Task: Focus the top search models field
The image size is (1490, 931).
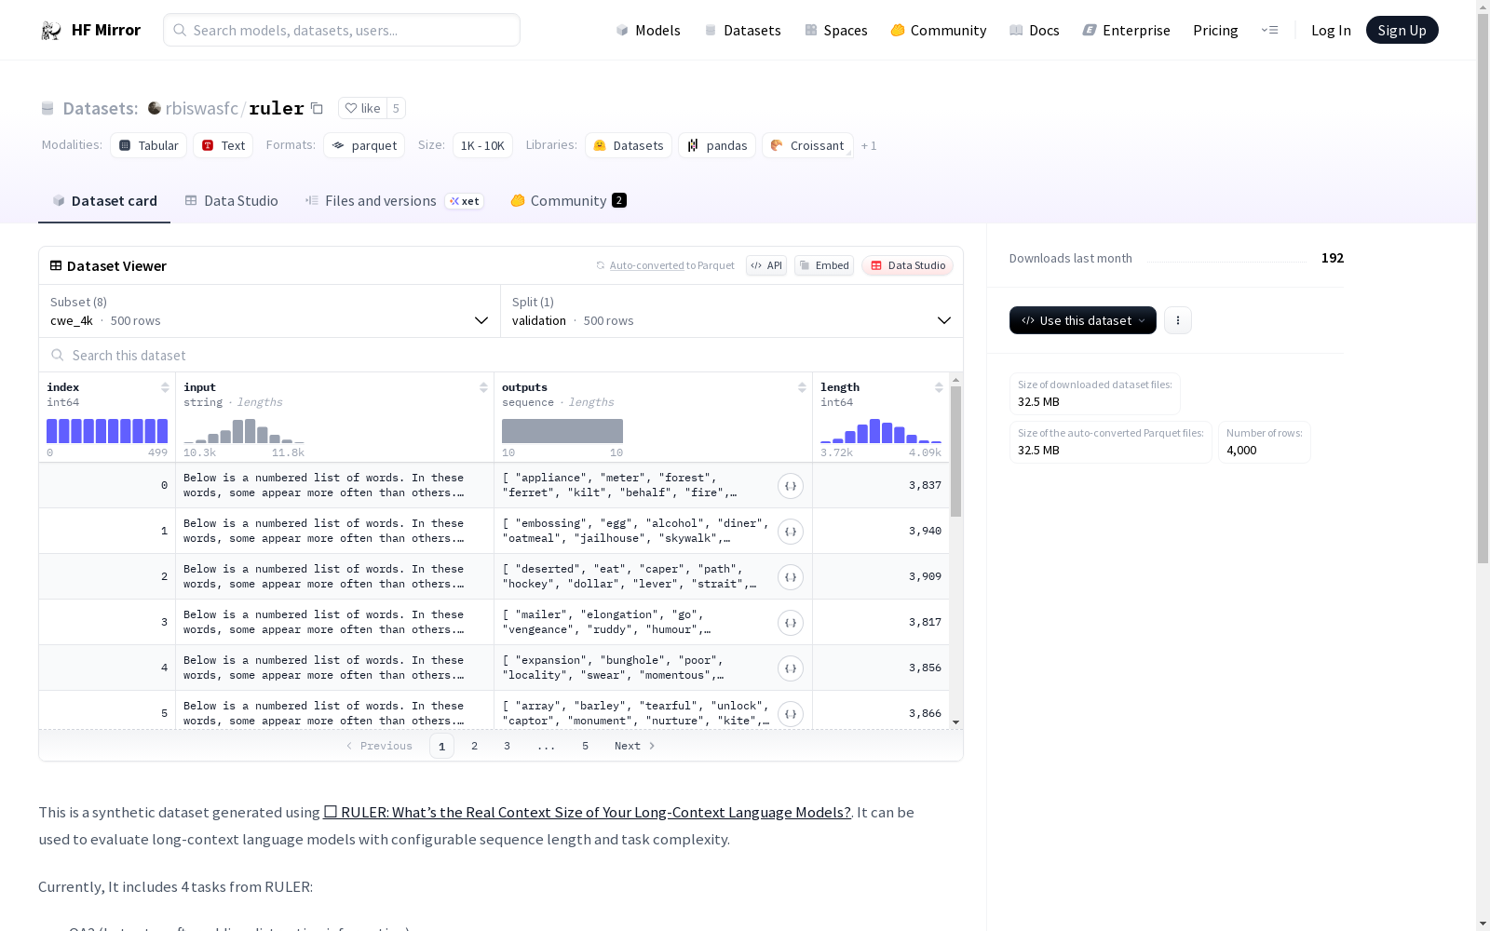Action: (x=342, y=30)
